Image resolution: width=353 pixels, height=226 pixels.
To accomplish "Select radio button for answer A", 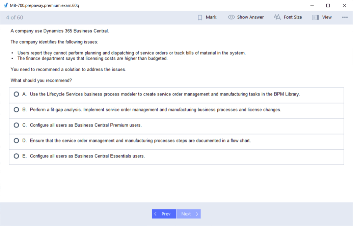I will click(x=16, y=94).
